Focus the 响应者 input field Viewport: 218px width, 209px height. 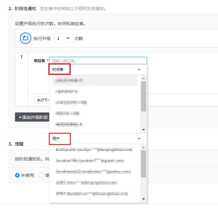[98, 61]
